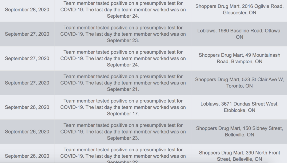Click the 390 North Front Street address
The width and height of the screenshot is (288, 163).
239,156
